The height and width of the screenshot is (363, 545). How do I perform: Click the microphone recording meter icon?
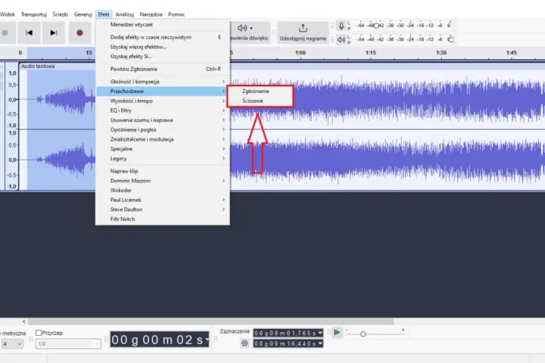tap(341, 26)
